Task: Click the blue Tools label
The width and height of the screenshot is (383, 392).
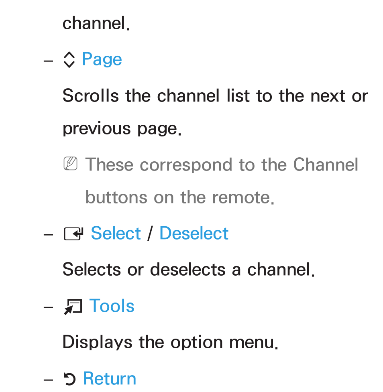Action: click(112, 306)
